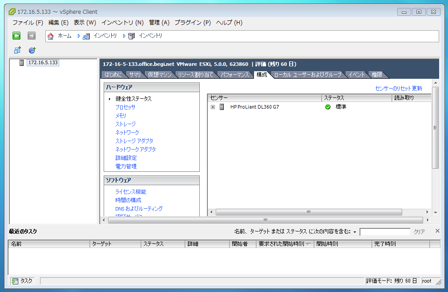The height and width of the screenshot is (292, 448).
Task: Switch to the パフォーマンス tab
Action: click(x=235, y=75)
